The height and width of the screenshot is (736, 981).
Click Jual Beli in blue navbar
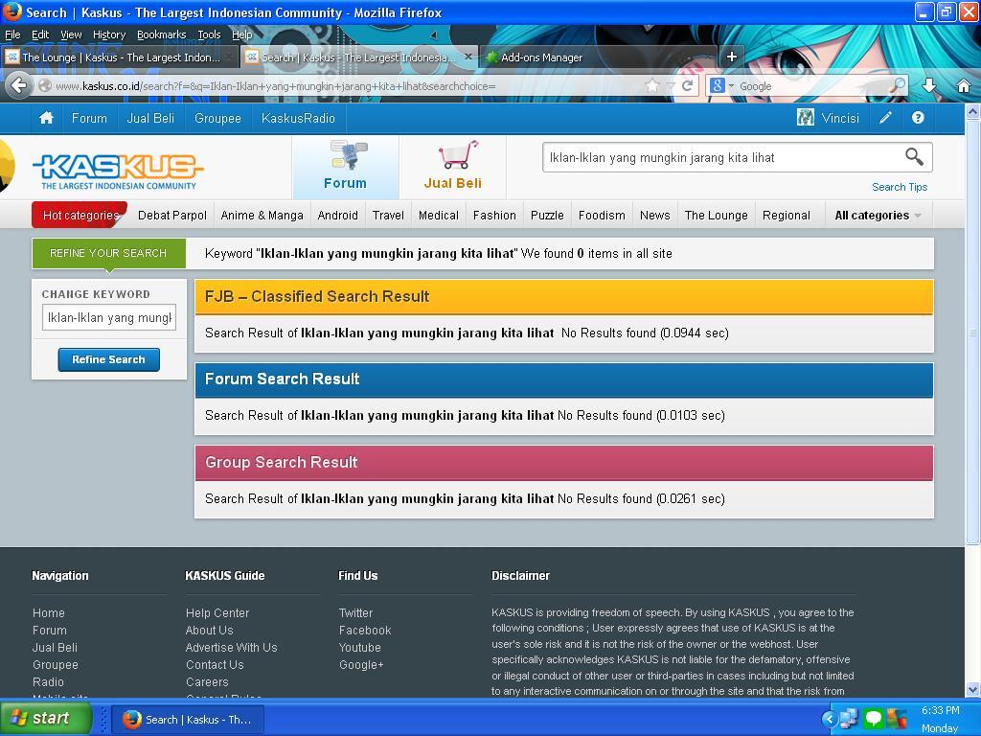[150, 118]
